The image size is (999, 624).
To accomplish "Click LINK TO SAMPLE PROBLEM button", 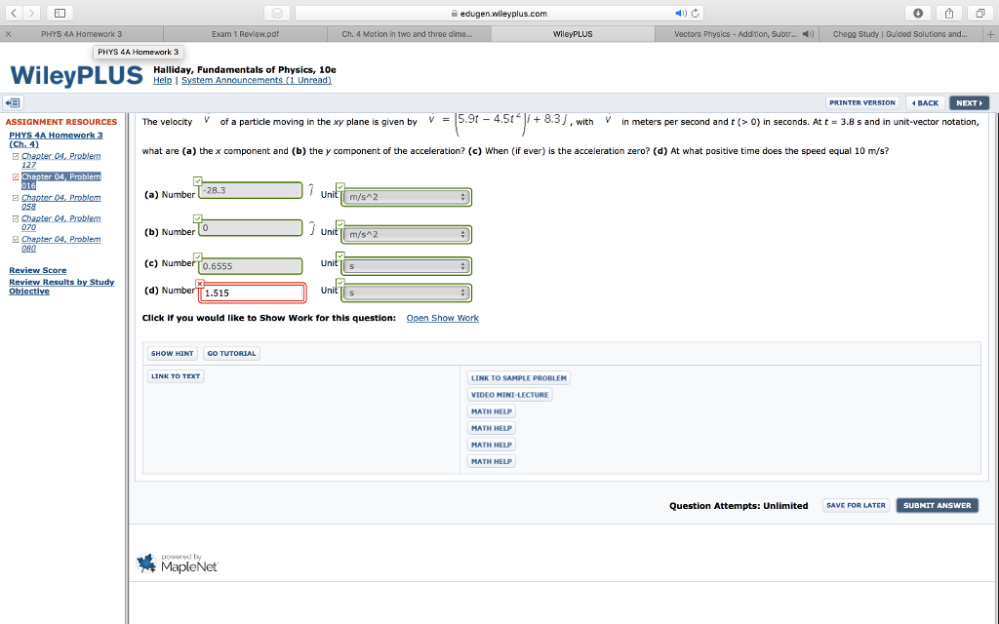I will click(x=519, y=378).
